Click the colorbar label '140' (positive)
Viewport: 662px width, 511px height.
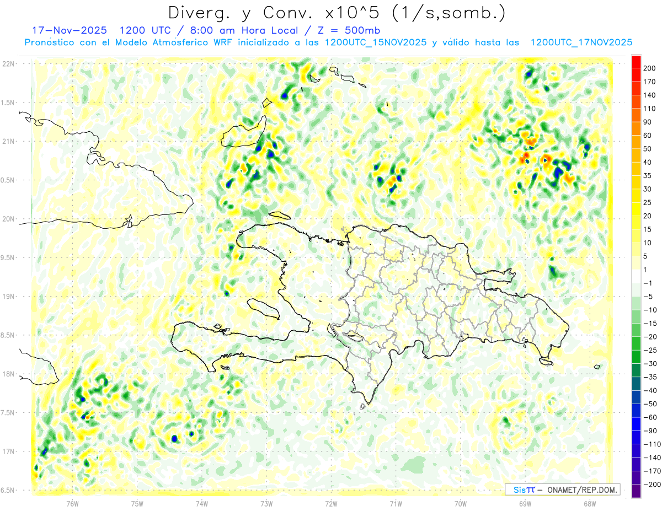pyautogui.click(x=650, y=95)
